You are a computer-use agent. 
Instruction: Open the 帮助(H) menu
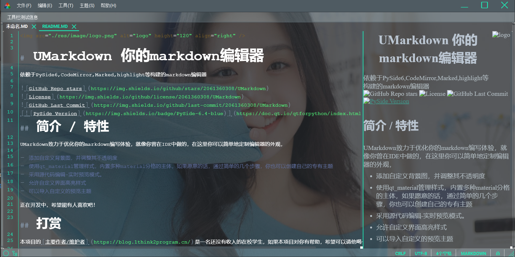[x=108, y=5]
